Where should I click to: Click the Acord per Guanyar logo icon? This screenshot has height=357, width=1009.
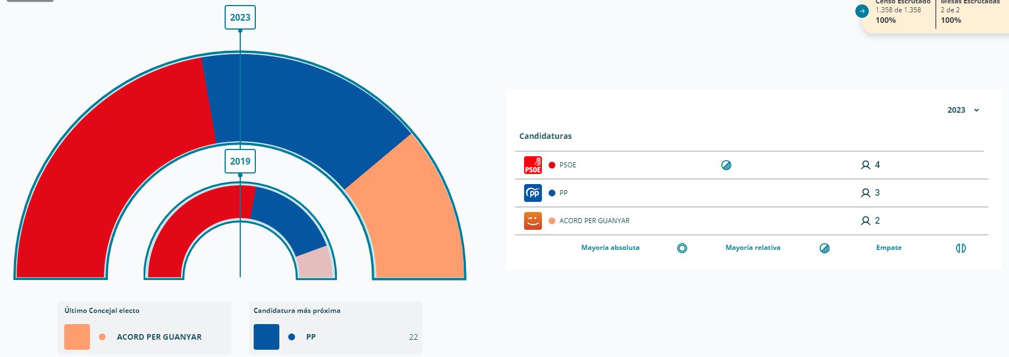click(x=532, y=221)
